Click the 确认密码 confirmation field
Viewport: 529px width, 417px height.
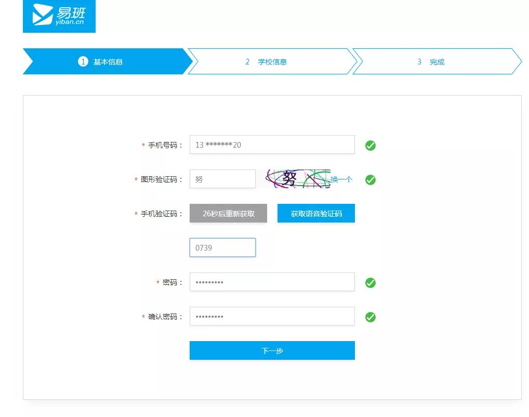point(272,316)
